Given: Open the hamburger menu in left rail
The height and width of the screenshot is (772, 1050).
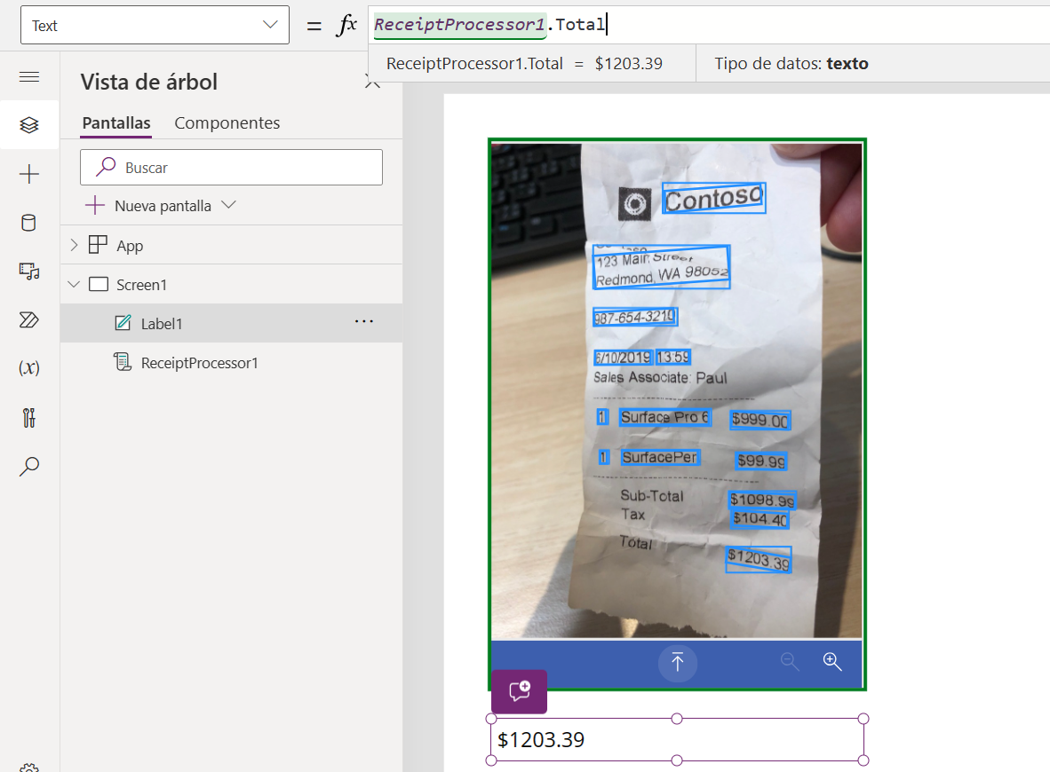Looking at the screenshot, I should click(x=28, y=77).
